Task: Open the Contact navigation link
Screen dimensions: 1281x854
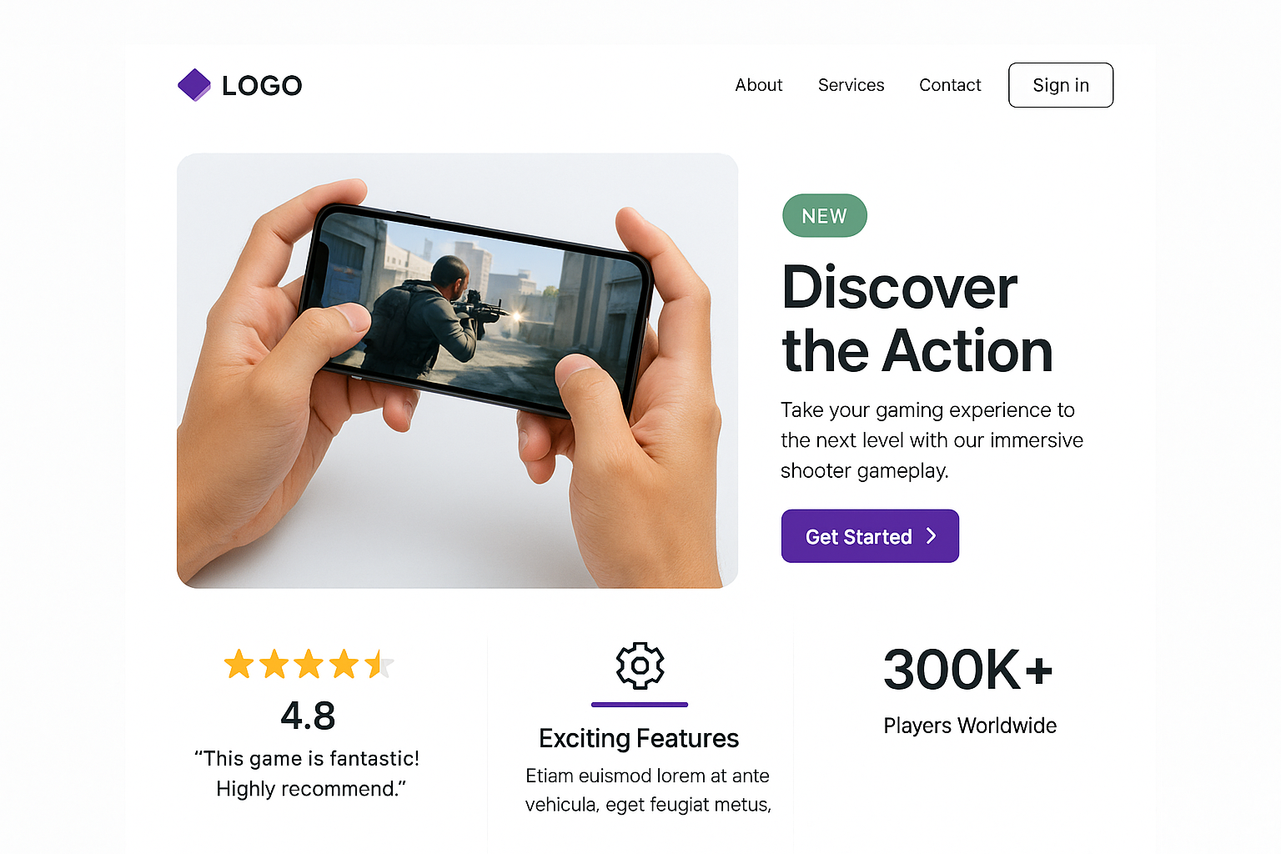Action: point(950,85)
